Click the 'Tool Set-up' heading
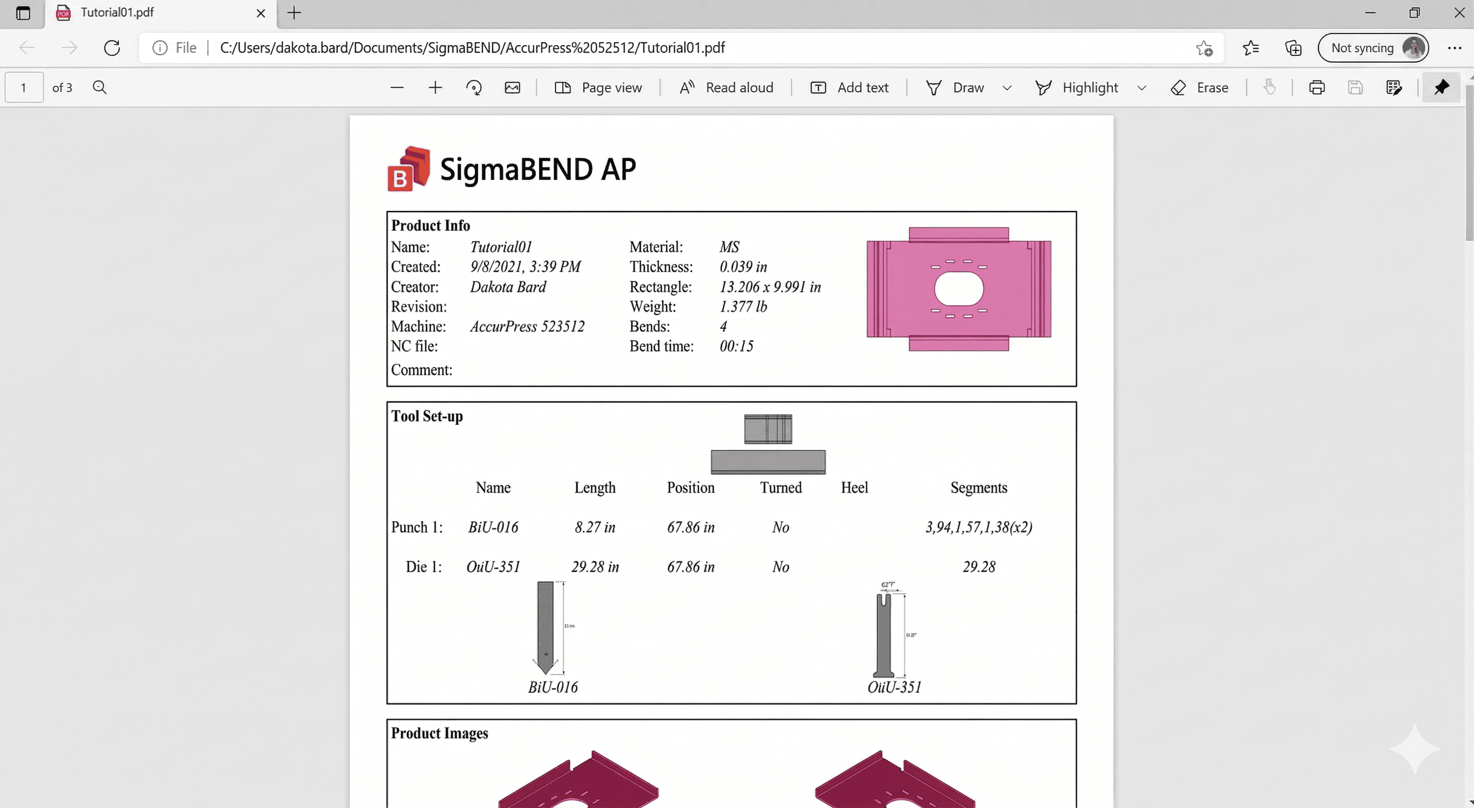The height and width of the screenshot is (808, 1474). click(427, 416)
